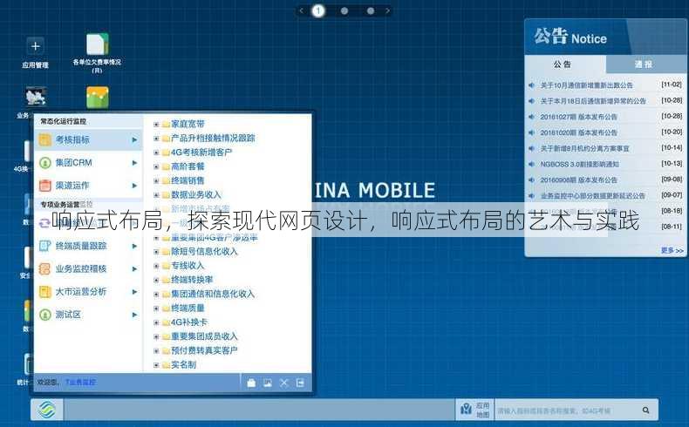This screenshot has height=427, width=689.
Task: Click the China Mobile logo start button
Action: [x=47, y=410]
